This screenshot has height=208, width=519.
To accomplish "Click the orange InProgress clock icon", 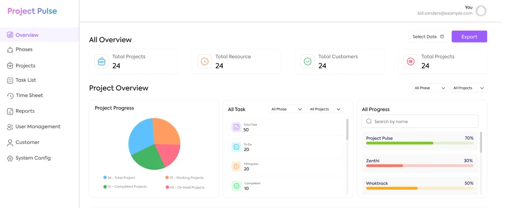I will (237, 167).
